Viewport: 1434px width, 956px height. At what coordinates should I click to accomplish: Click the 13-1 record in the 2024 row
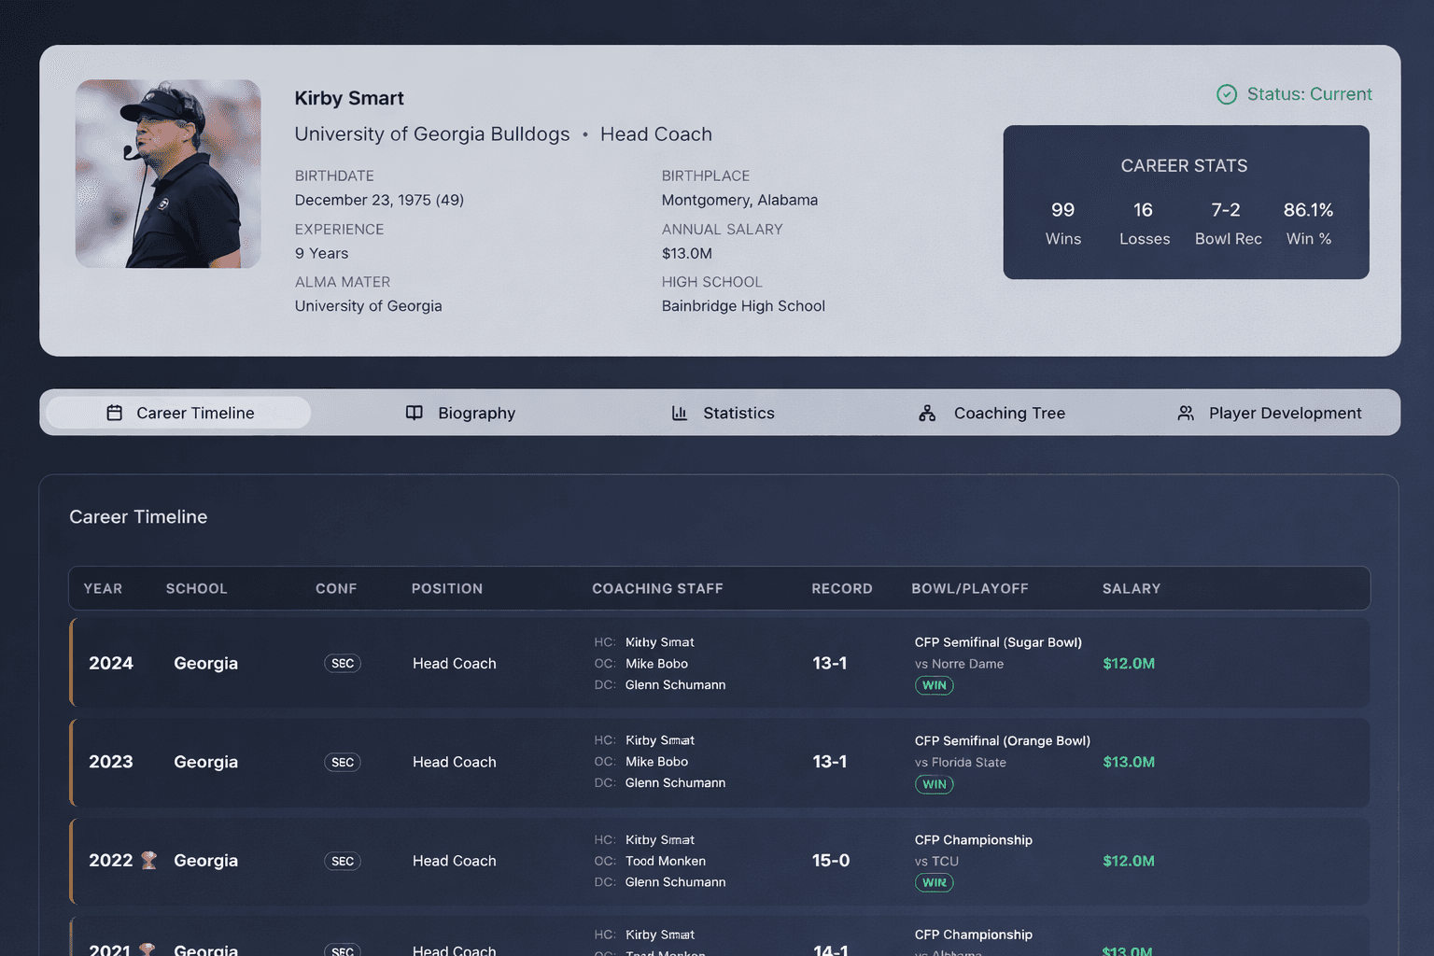(x=830, y=663)
